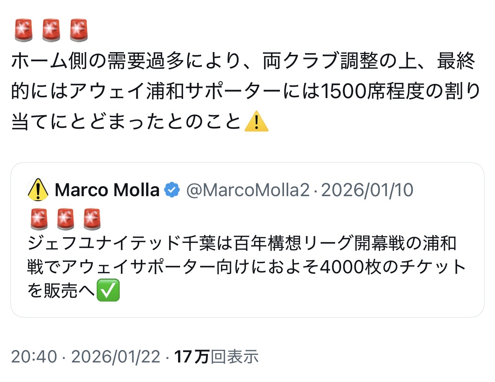Click the 2026/01/22 post date

(x=115, y=357)
